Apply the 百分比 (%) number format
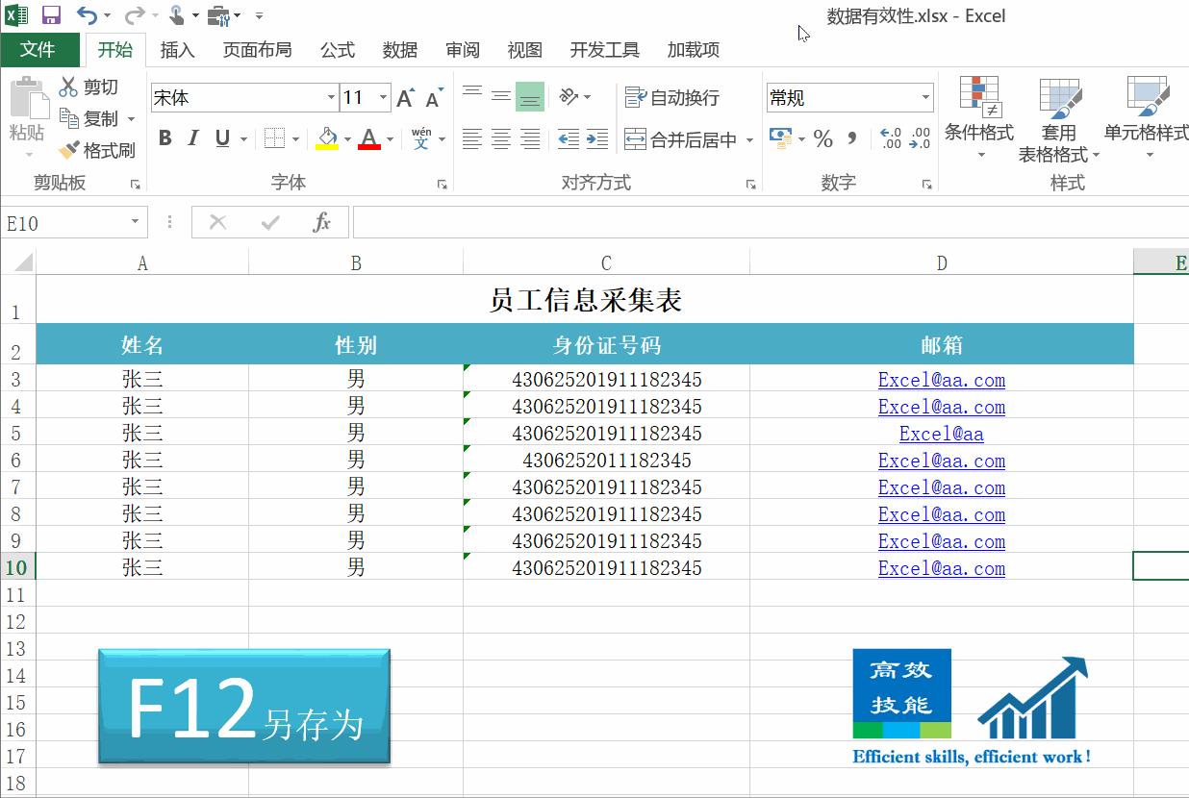Screen dimensions: 1189x798 pyautogui.click(x=823, y=138)
